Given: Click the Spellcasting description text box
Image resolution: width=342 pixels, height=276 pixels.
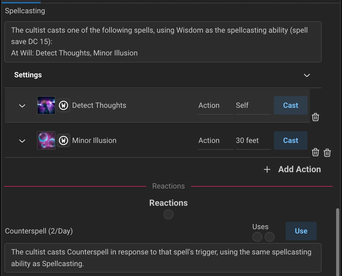Looking at the screenshot, I should [x=163, y=42].
